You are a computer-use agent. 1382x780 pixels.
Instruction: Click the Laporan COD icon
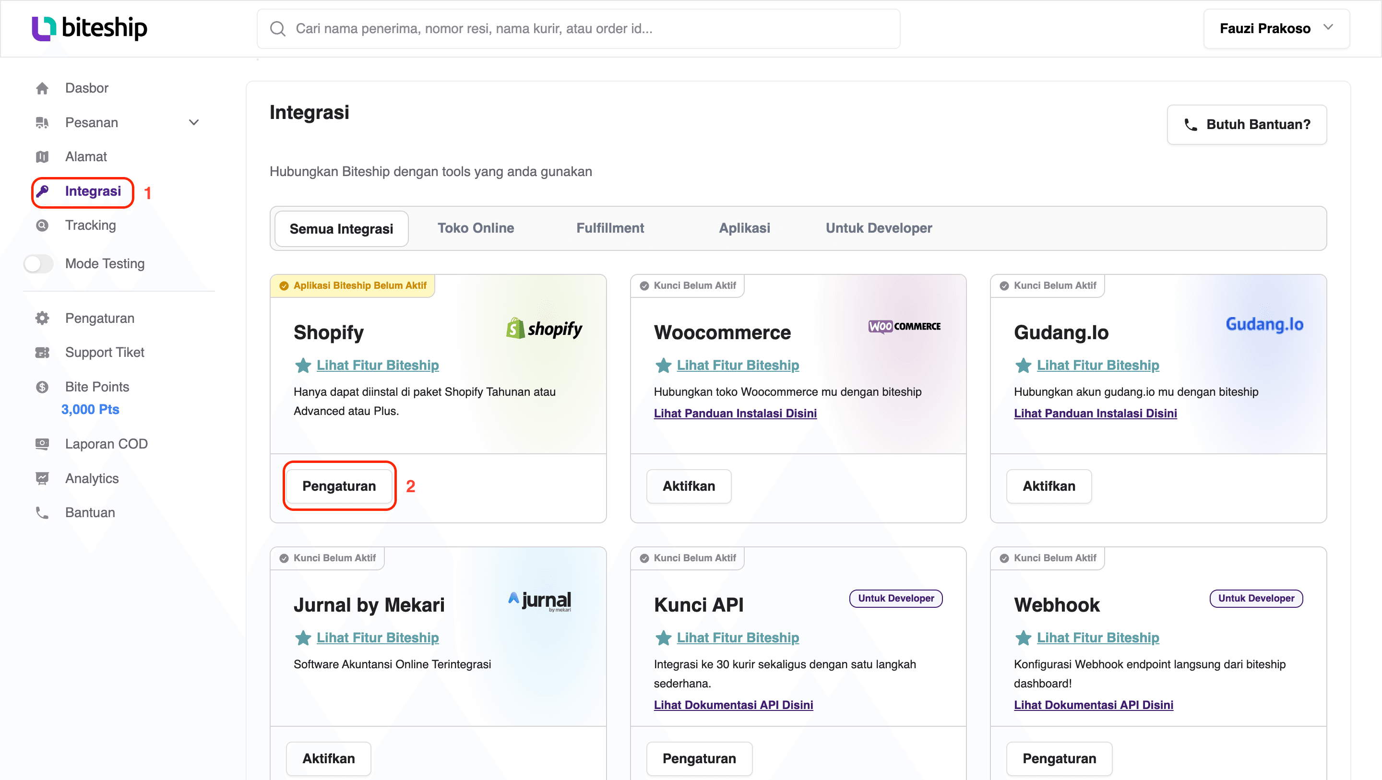tap(42, 444)
